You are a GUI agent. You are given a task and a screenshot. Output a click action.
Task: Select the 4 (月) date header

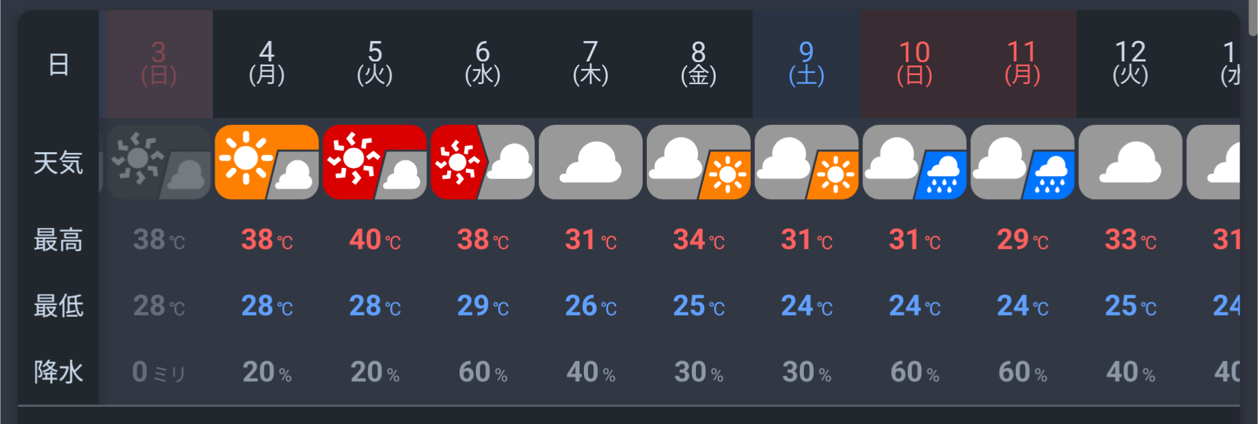[267, 63]
